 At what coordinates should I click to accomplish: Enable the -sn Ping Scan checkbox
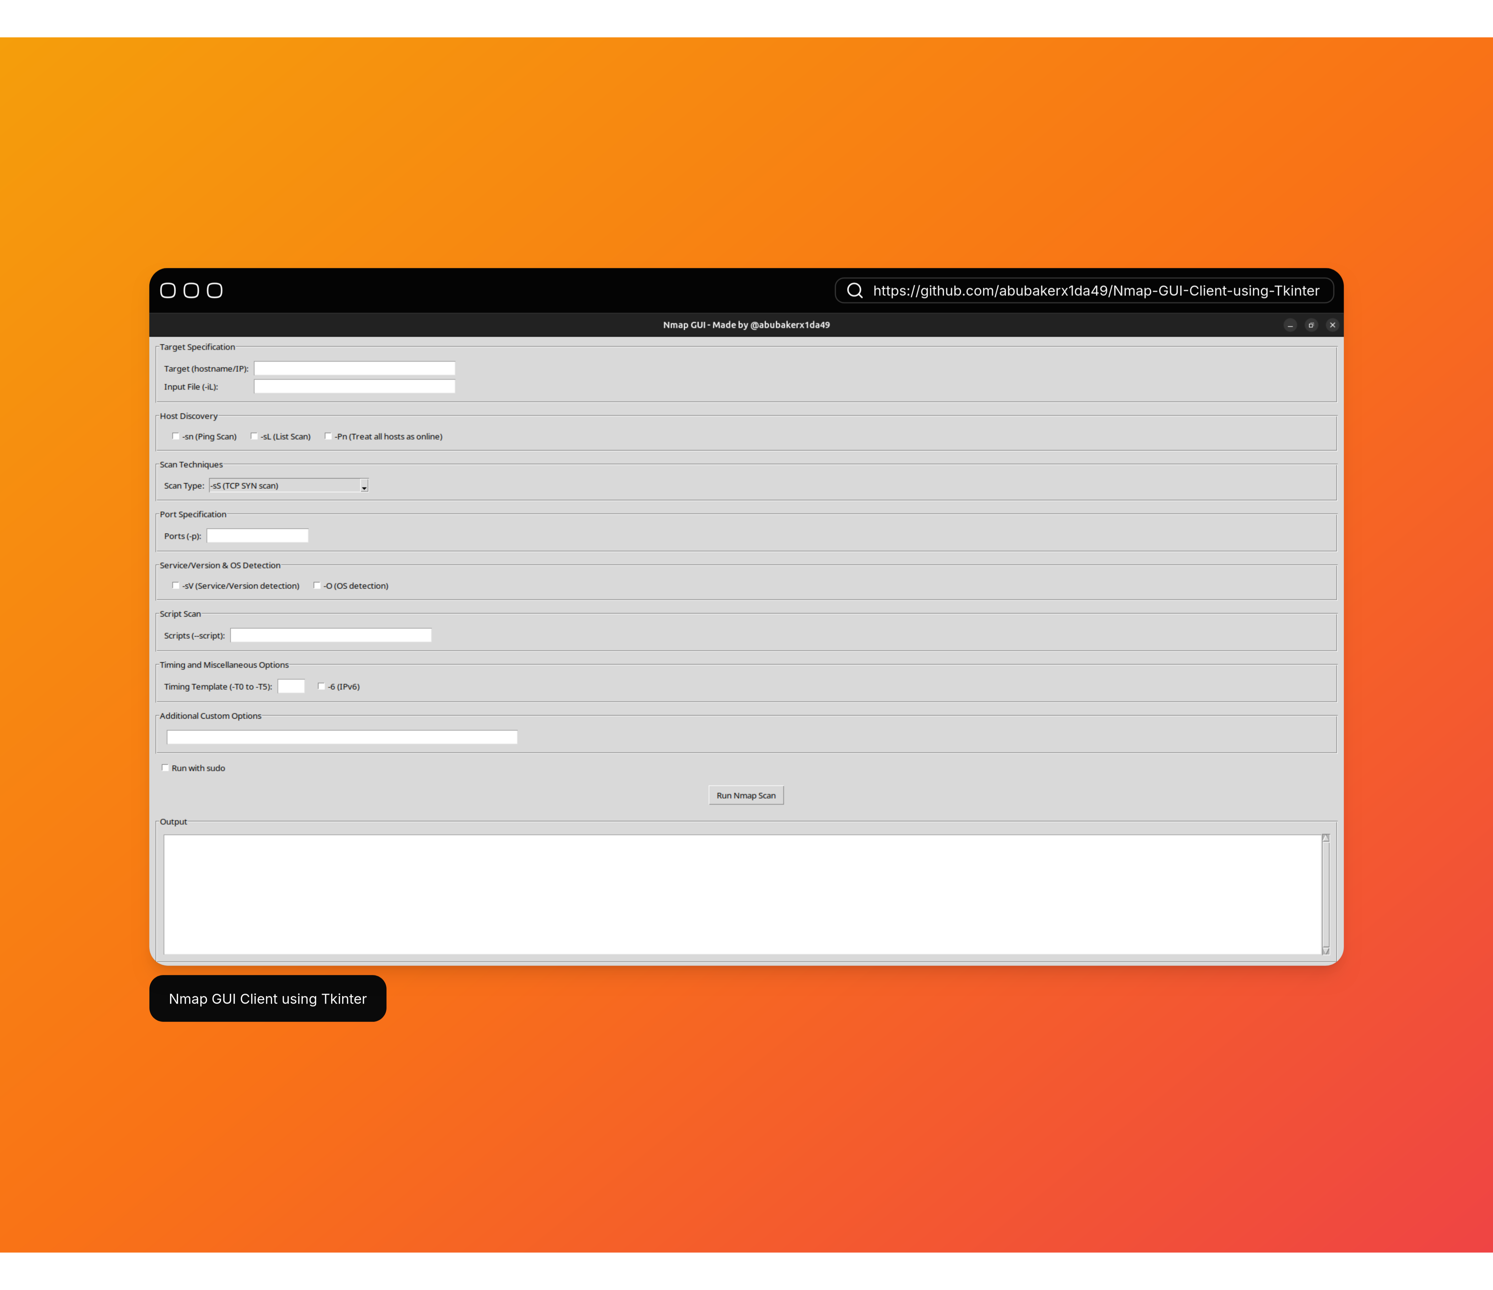(176, 436)
